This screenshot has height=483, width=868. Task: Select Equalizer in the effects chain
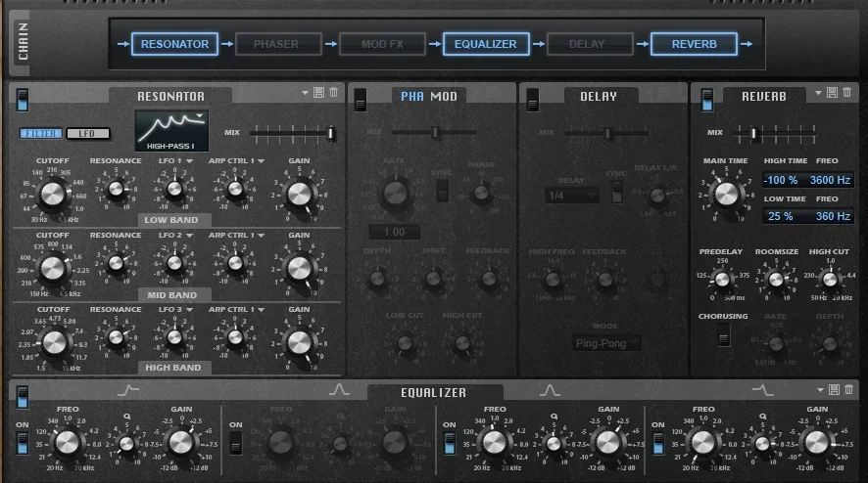pos(486,44)
